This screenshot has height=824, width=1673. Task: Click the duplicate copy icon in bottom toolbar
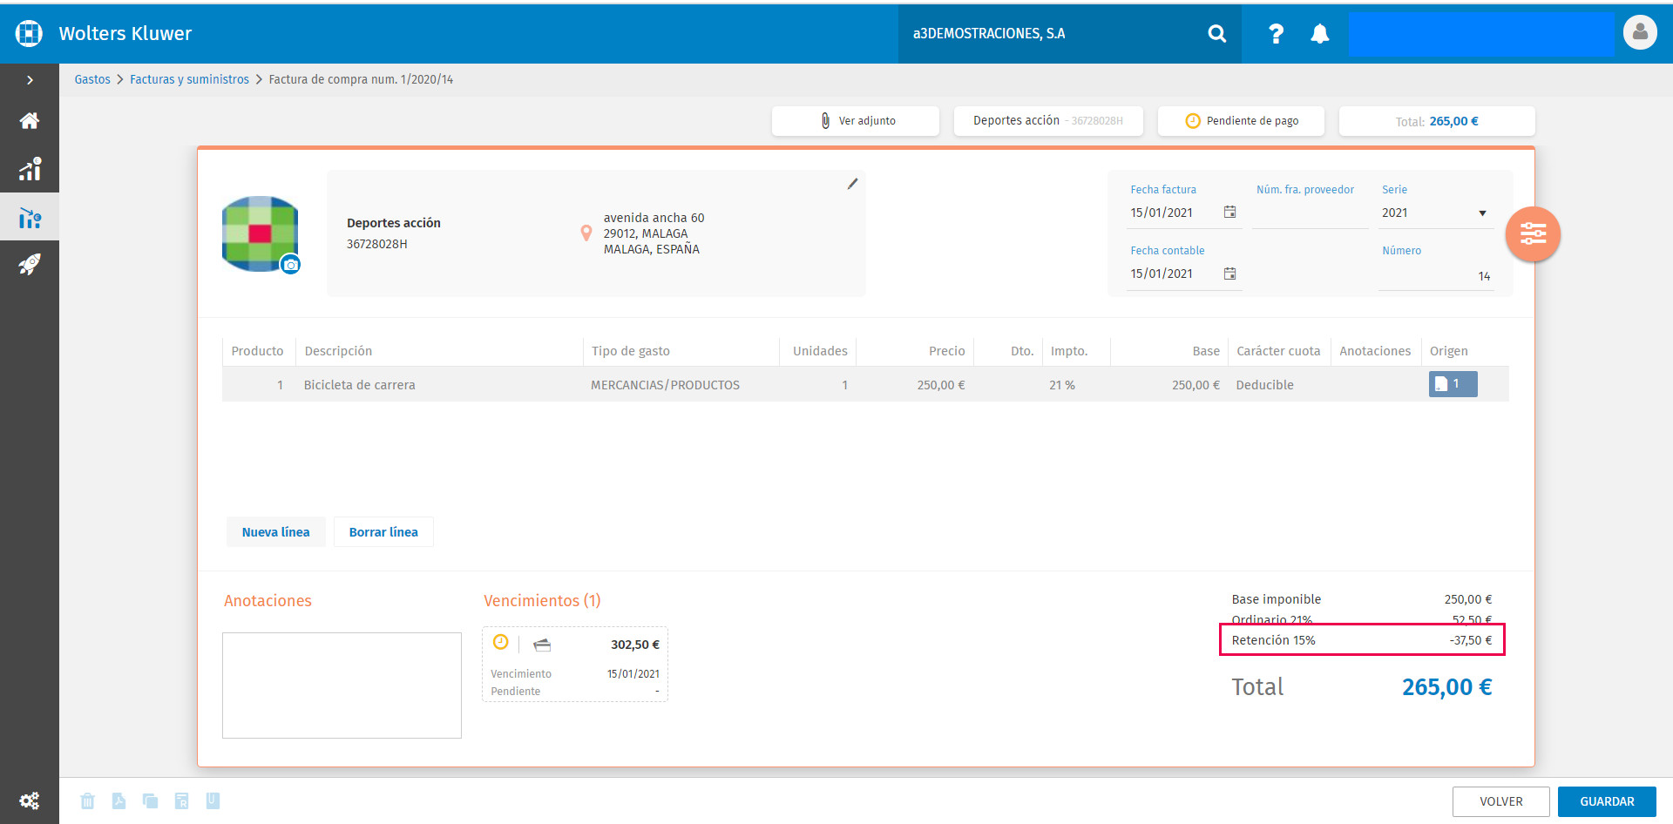tap(150, 801)
